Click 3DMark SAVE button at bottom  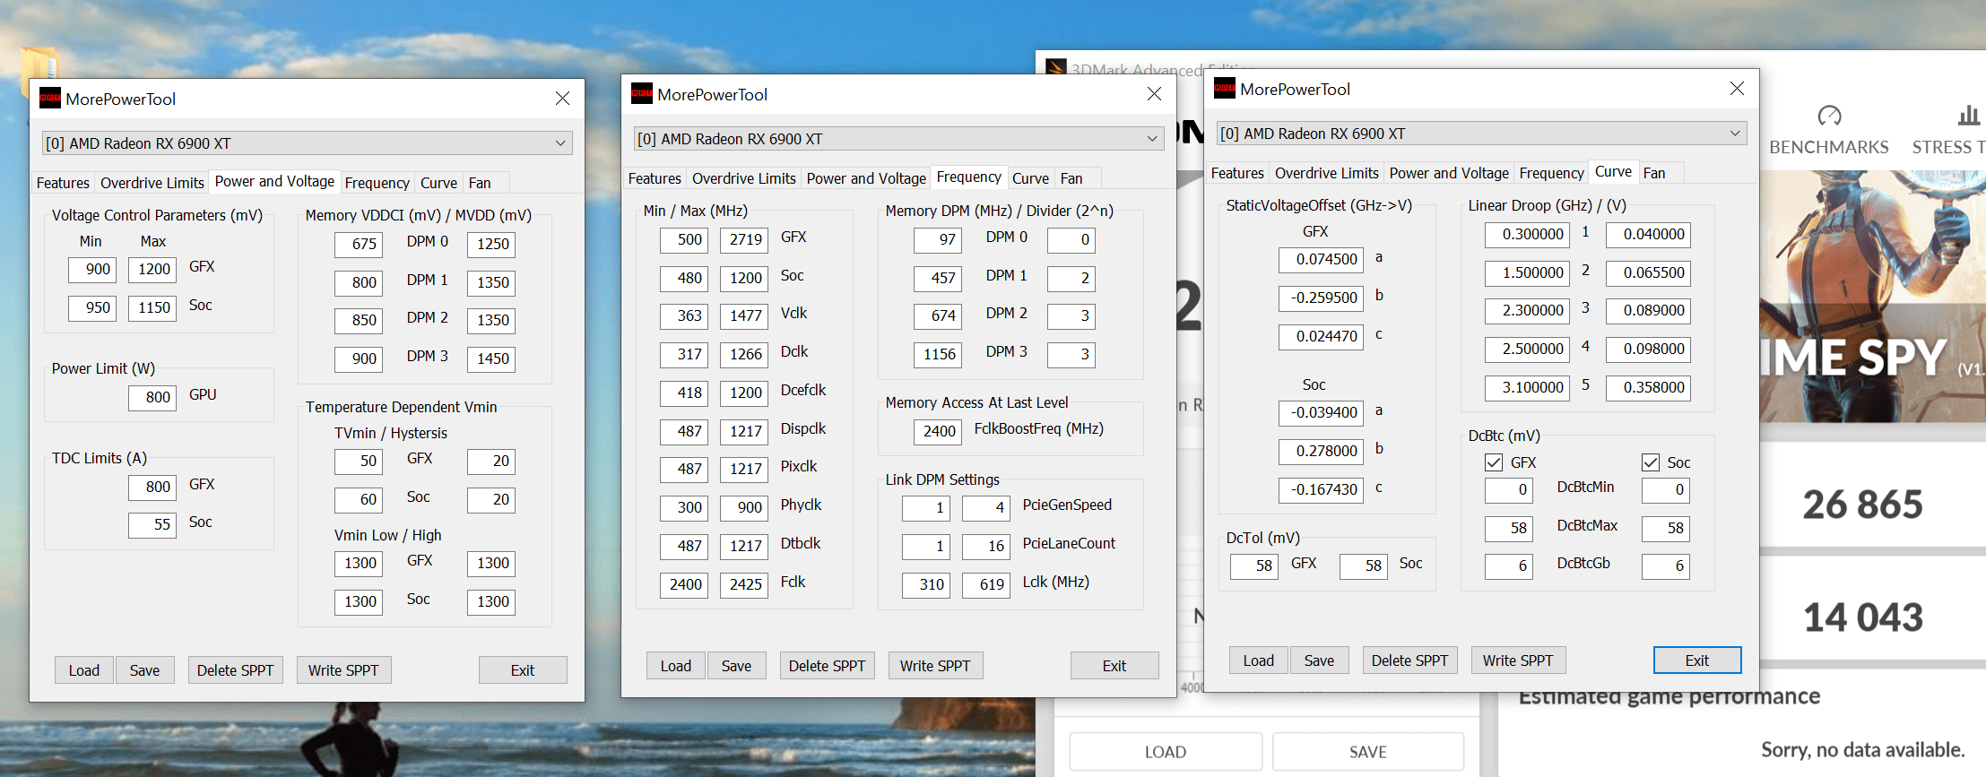click(1368, 752)
